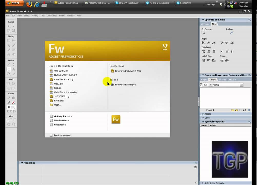The width and height of the screenshot is (257, 185).
Task: Choose the Crop tool
Action: [14, 31]
